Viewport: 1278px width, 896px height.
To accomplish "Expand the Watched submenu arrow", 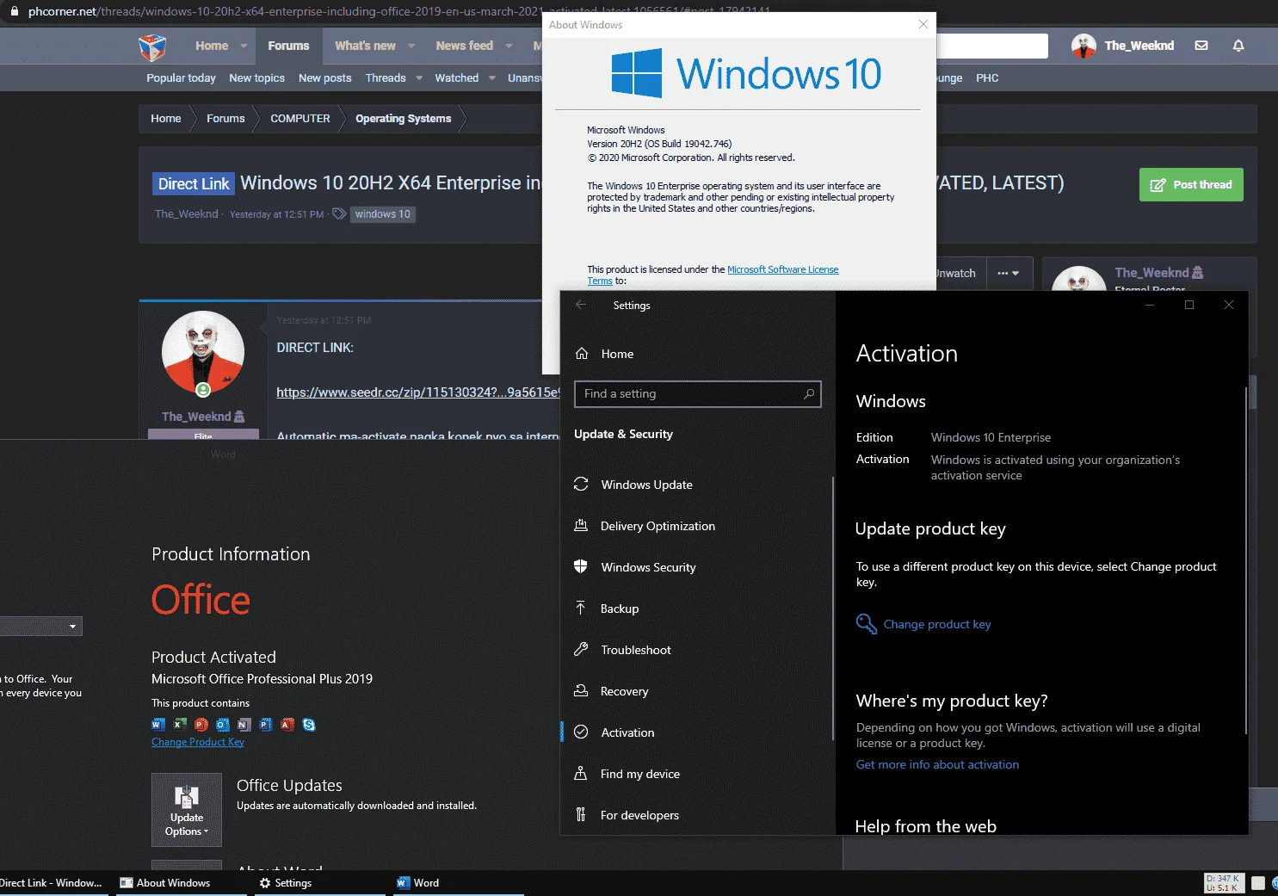I will [x=492, y=77].
